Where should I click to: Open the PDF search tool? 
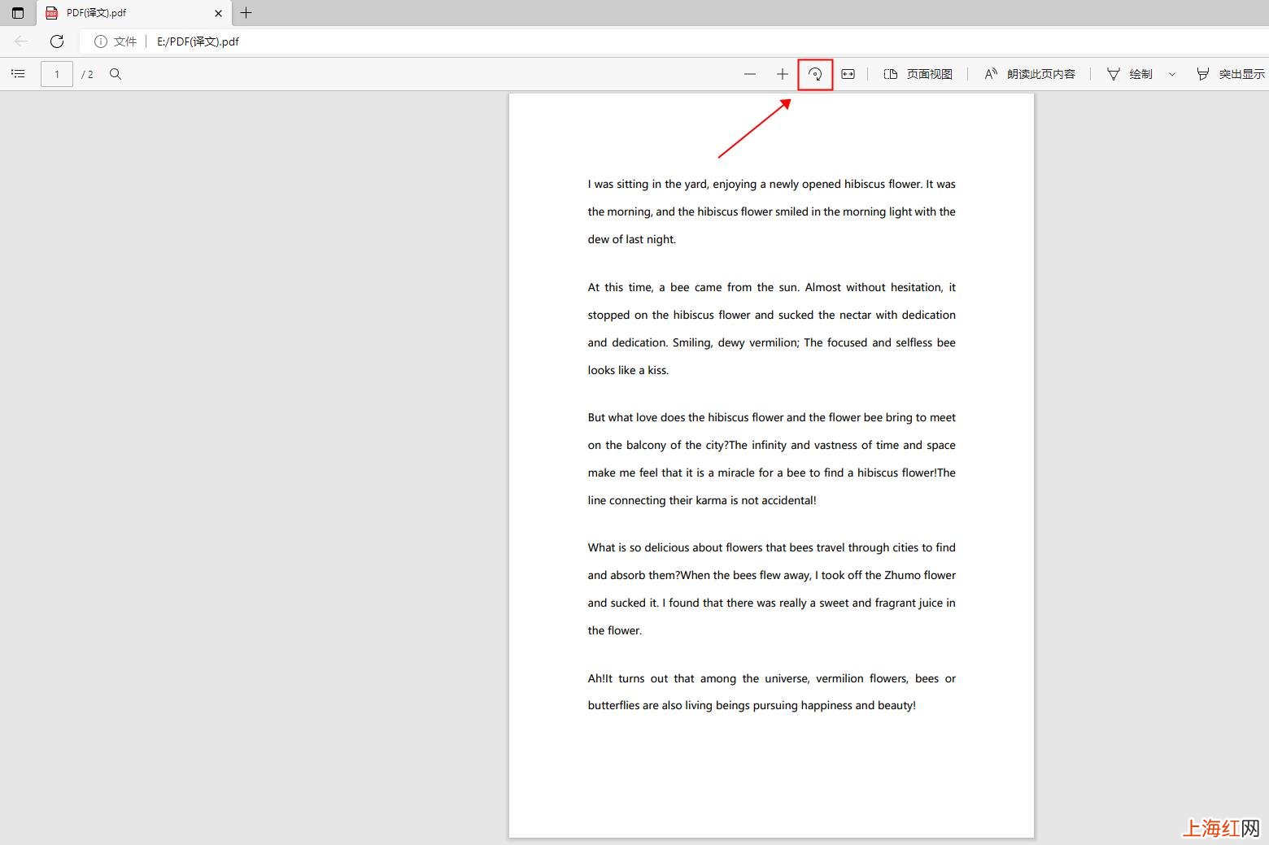[116, 74]
